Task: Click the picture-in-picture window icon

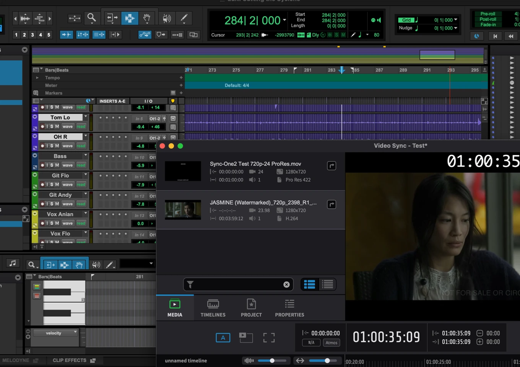Action: [x=246, y=337]
